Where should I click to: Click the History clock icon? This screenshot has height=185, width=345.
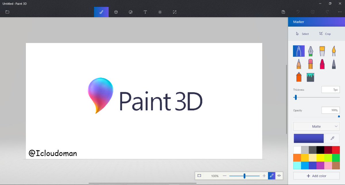313,12
